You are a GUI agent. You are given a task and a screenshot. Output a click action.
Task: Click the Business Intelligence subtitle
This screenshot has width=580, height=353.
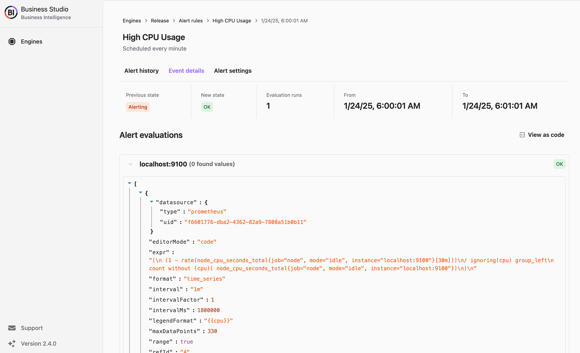pos(46,17)
